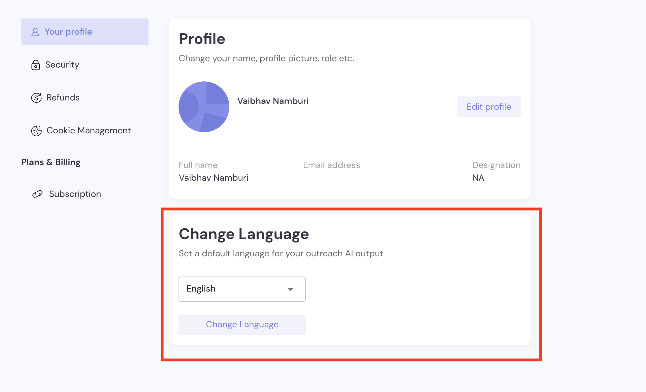Image resolution: width=646 pixels, height=392 pixels.
Task: Go to Security settings
Action: [62, 65]
